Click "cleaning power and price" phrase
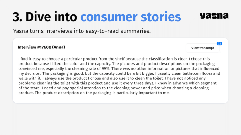241x135 pixels. click(x=143, y=88)
